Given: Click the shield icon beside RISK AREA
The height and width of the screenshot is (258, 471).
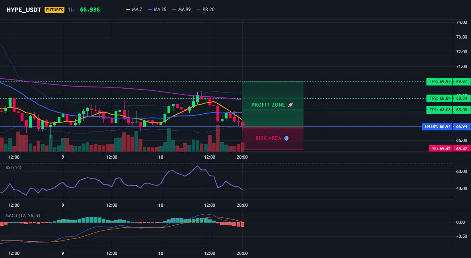Looking at the screenshot, I should coord(286,138).
